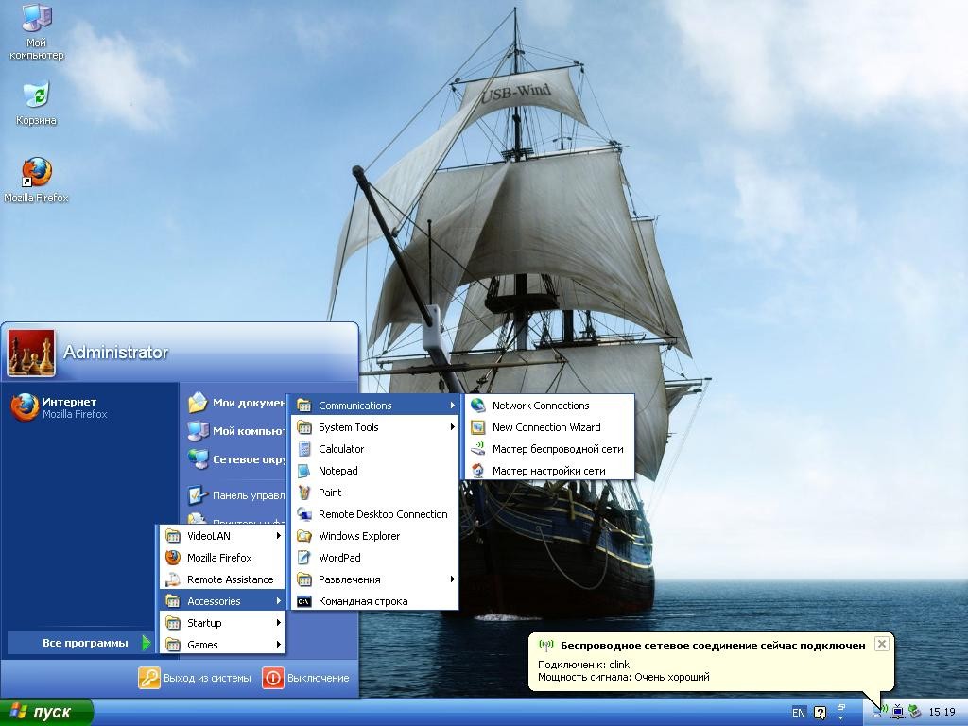Screen dimensions: 968x726
Task: Expand the VideoLAN program folder
Action: point(223,536)
